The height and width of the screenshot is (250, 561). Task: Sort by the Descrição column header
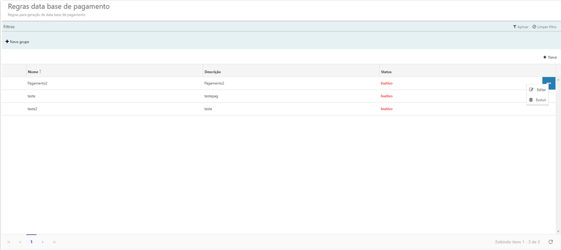(212, 72)
